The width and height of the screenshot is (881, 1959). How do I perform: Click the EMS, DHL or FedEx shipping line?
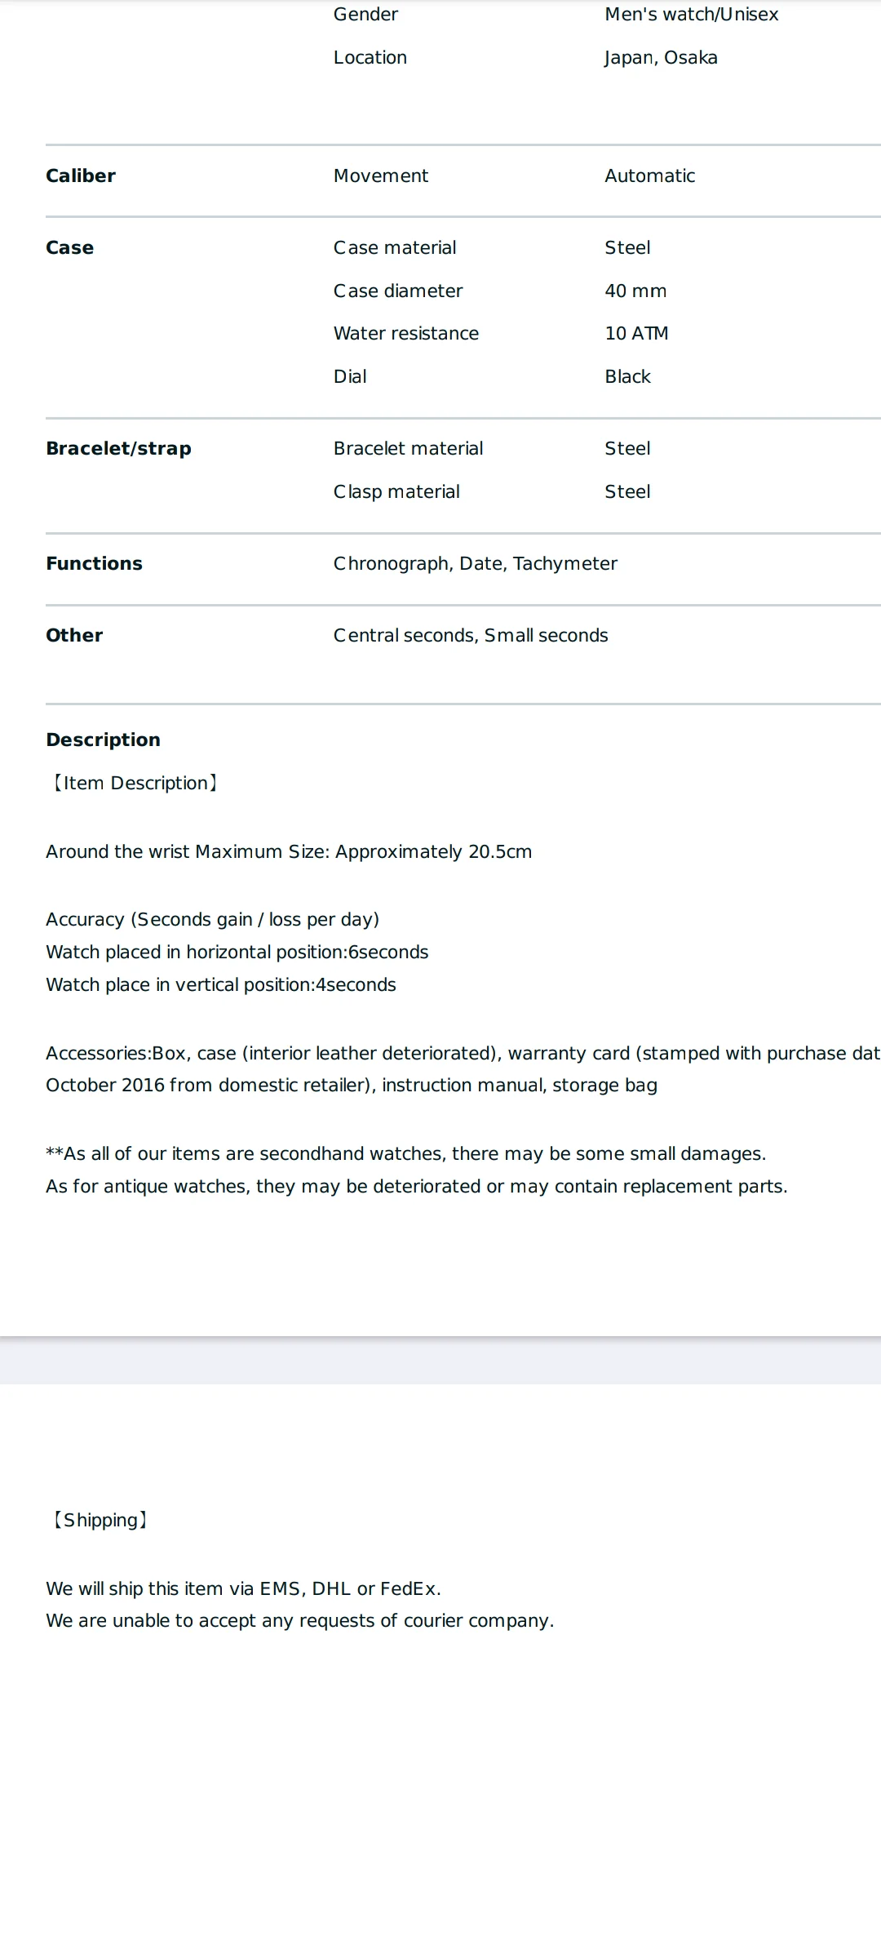point(243,1588)
